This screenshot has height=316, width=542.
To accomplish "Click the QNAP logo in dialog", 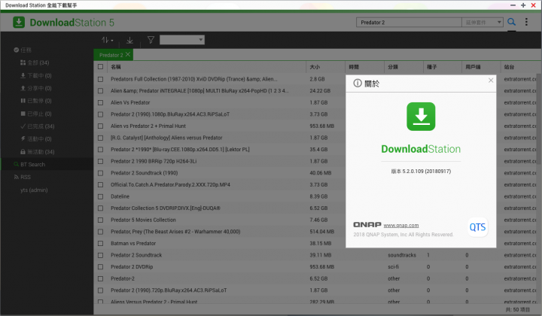I will coord(367,224).
